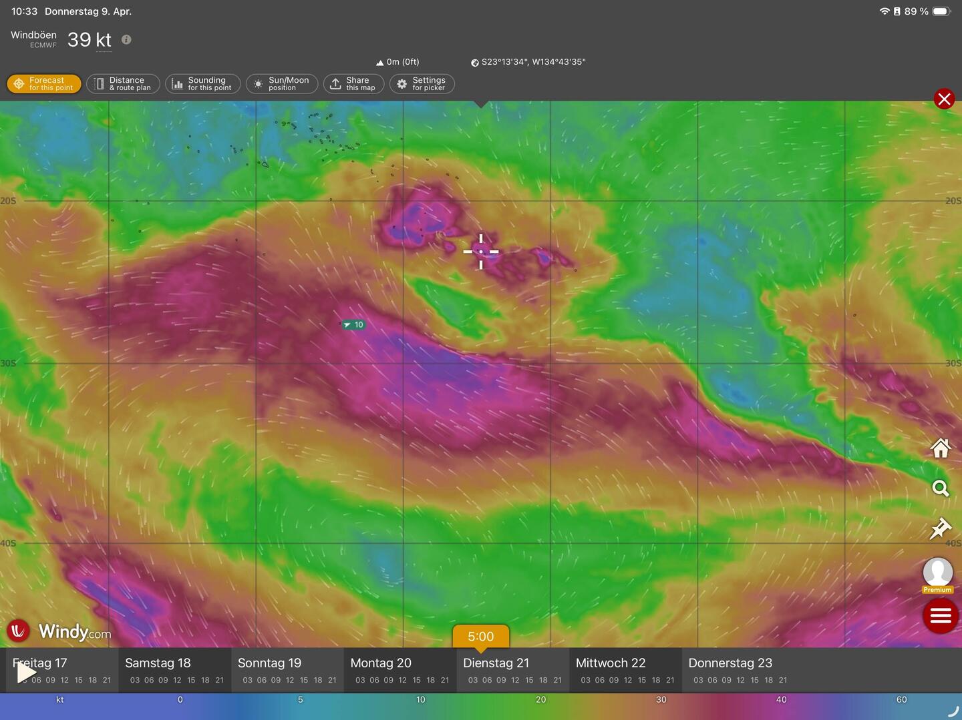Open Settings for picker

pos(422,84)
